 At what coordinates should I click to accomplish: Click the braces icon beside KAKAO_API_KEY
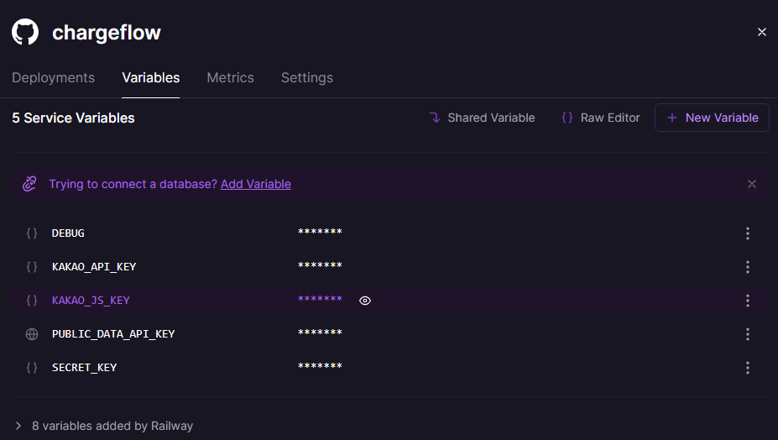click(x=32, y=267)
